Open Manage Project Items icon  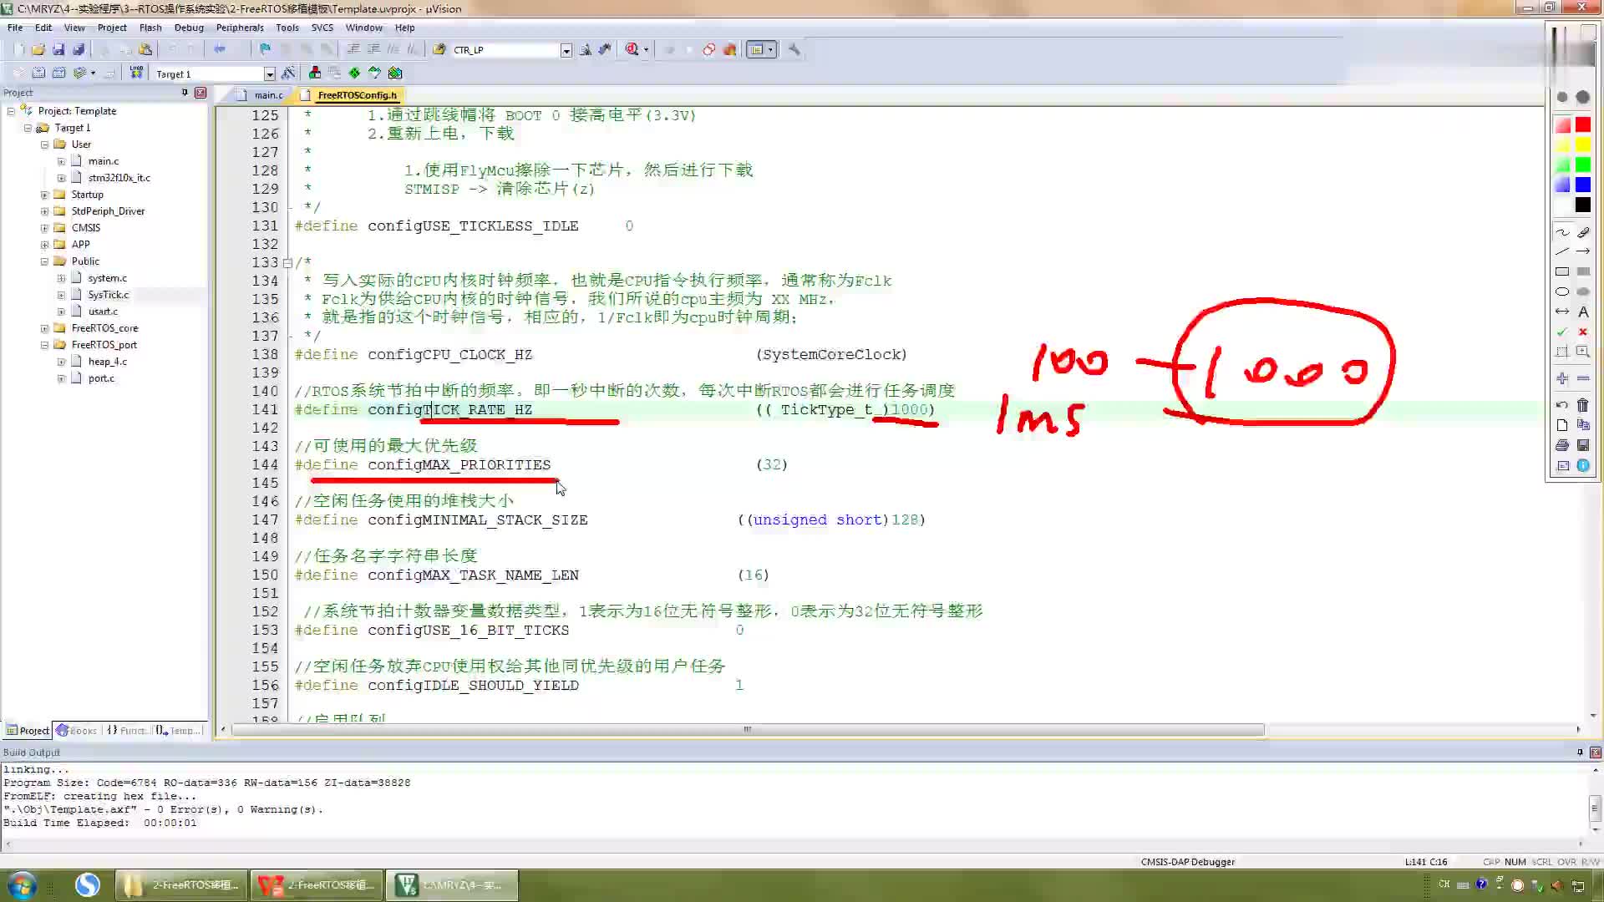315,73
